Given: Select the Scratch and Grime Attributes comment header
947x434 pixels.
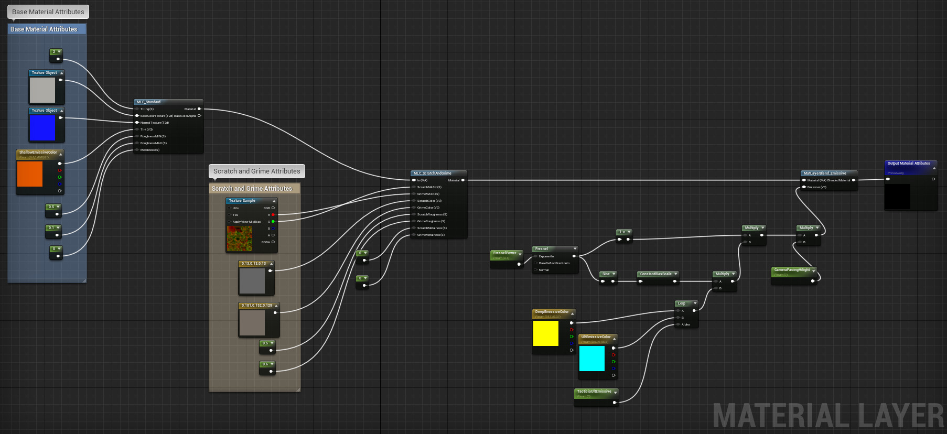Looking at the screenshot, I should [252, 189].
